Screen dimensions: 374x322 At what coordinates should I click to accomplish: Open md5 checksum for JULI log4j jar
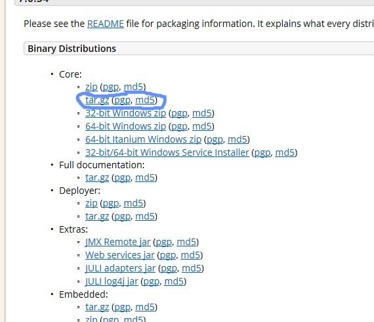pyautogui.click(x=174, y=281)
